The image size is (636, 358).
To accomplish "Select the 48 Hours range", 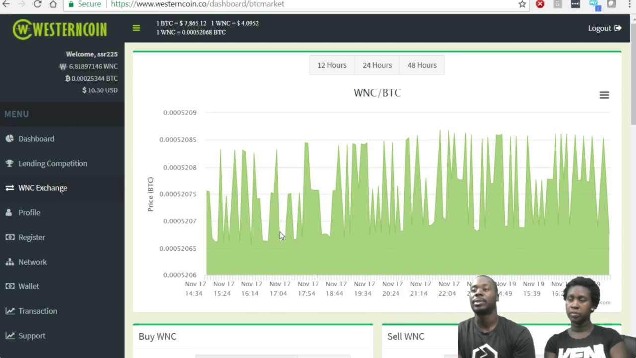I will [422, 65].
